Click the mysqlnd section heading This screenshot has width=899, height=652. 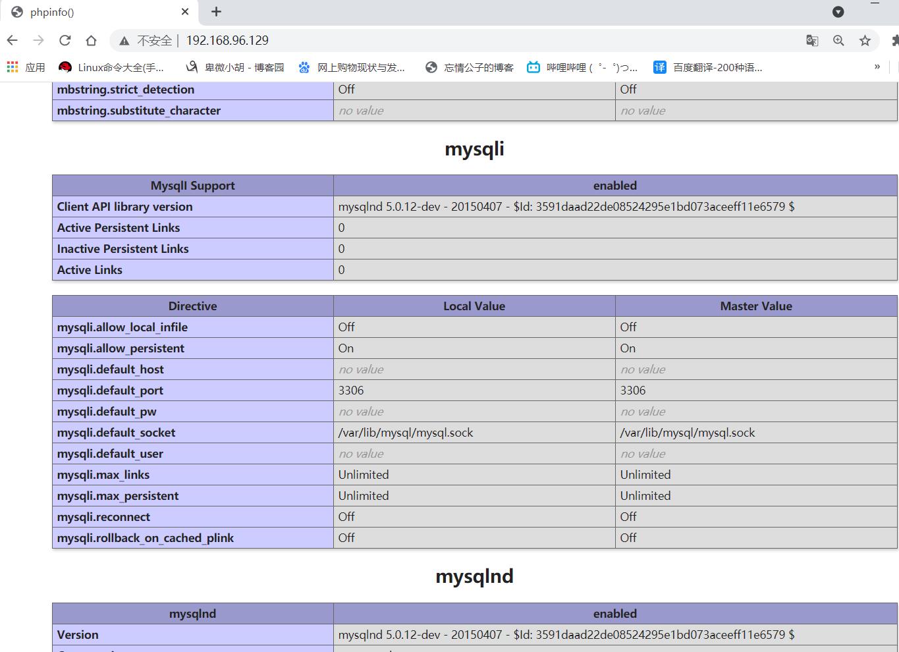(474, 576)
